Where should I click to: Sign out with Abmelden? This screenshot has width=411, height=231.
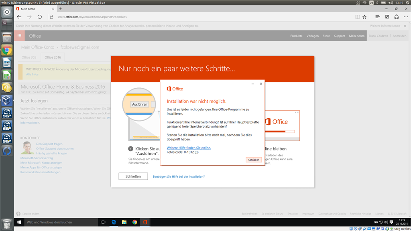[399, 36]
